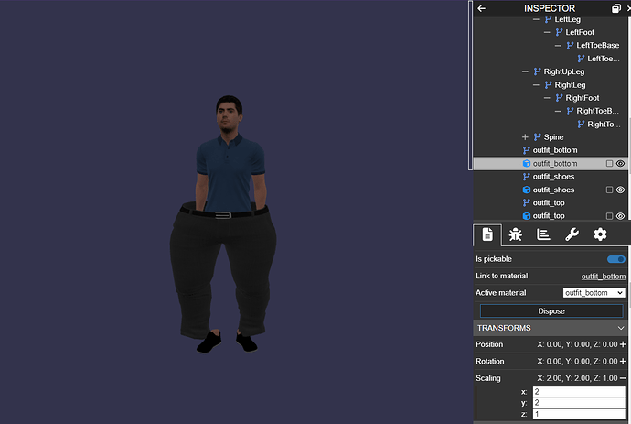Open the Settings tab with the gear icon
Image resolution: width=631 pixels, height=424 pixels.
click(600, 234)
